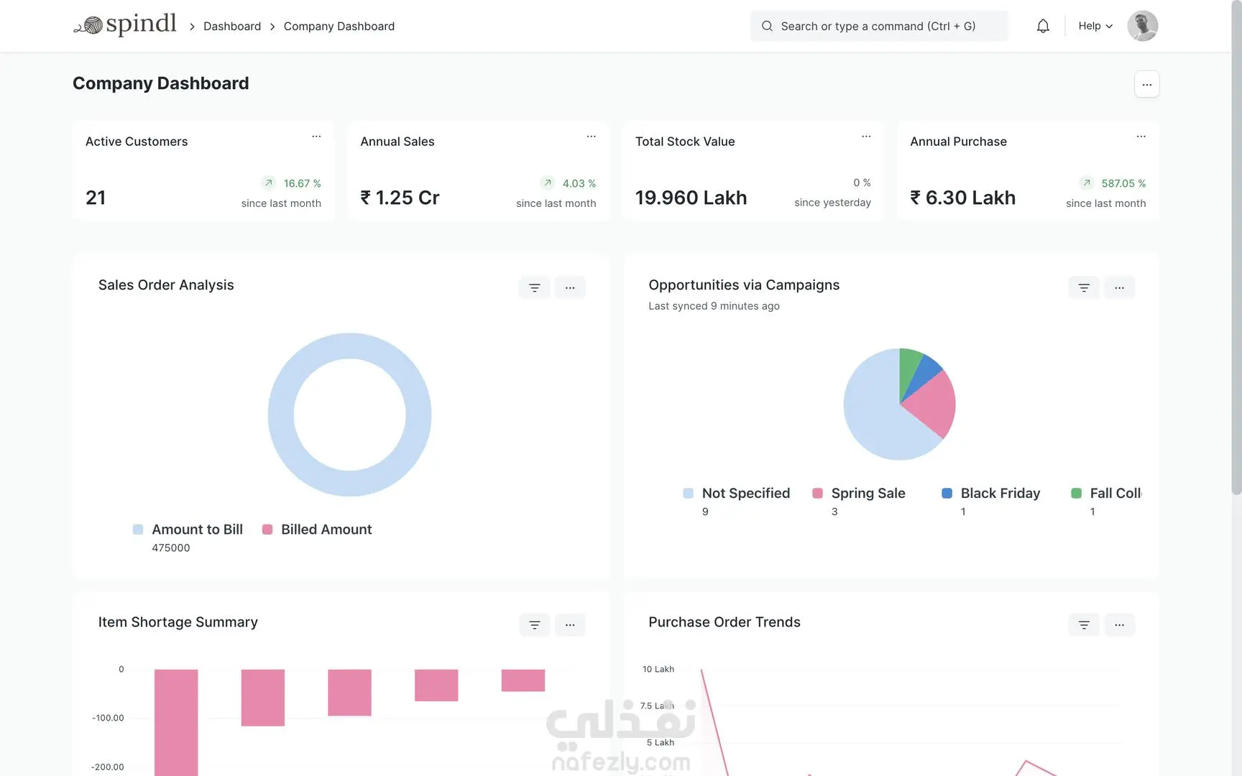Open Total Stock Value card options
The image size is (1242, 776).
[x=866, y=136]
